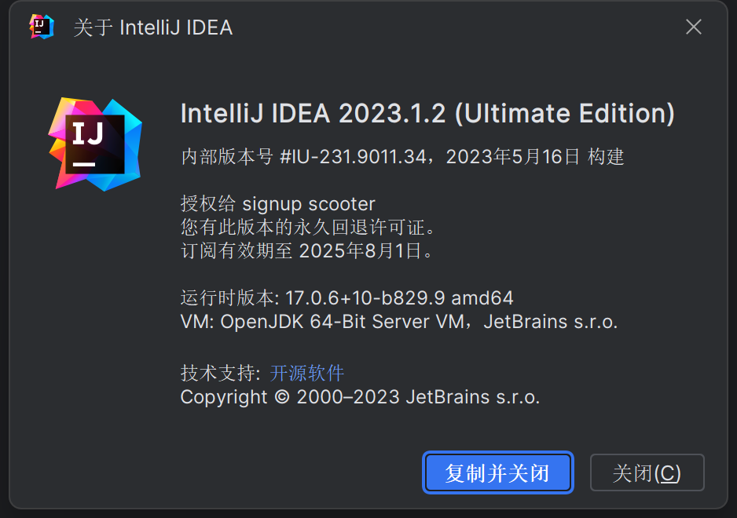Click the 订阅有效期至 2025年8月1日 line
This screenshot has width=737, height=518.
(x=307, y=251)
